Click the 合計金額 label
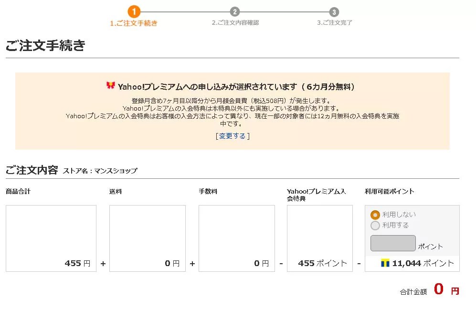Screen dimensions: 476x309 (413, 292)
